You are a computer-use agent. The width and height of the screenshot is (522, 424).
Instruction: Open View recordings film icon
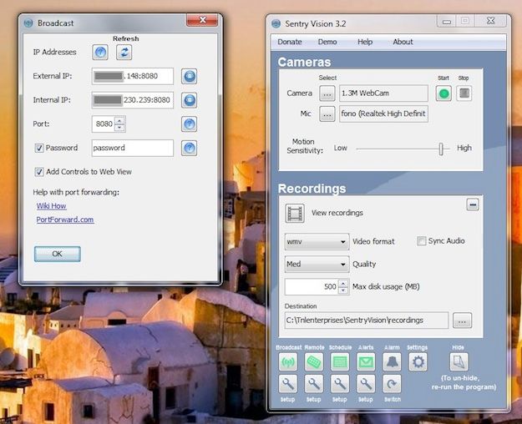[x=295, y=213]
